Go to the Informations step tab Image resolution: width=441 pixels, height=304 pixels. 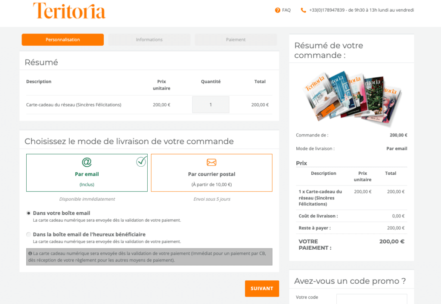(149, 40)
